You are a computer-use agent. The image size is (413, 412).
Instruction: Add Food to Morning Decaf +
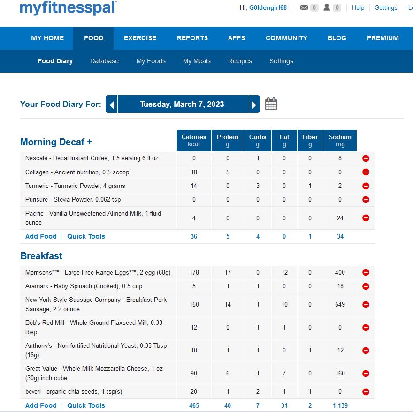click(41, 236)
